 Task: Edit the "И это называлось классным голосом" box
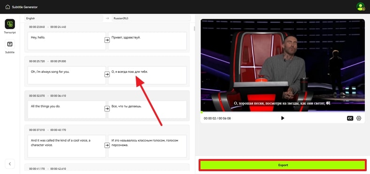tap(147, 146)
